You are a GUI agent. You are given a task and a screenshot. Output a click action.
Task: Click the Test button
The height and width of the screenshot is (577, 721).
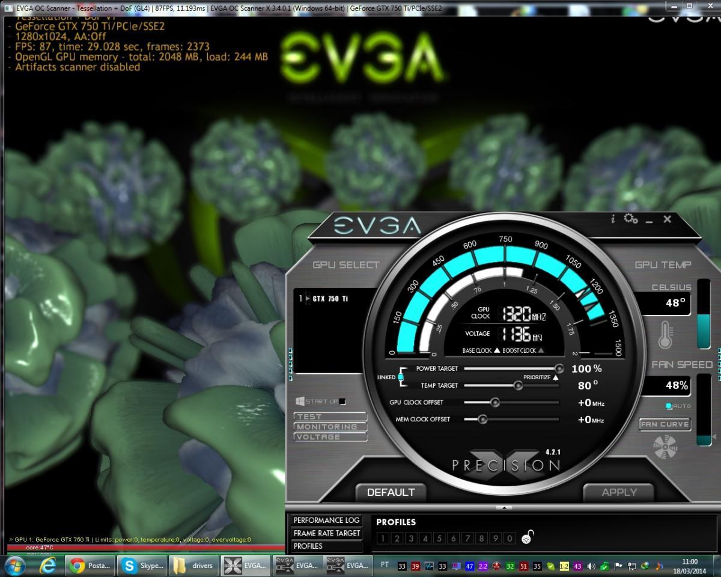[x=330, y=417]
